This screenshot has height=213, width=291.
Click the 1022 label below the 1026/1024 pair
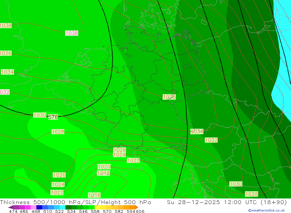click(133, 160)
